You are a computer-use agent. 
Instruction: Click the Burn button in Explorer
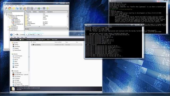tap(48, 40)
